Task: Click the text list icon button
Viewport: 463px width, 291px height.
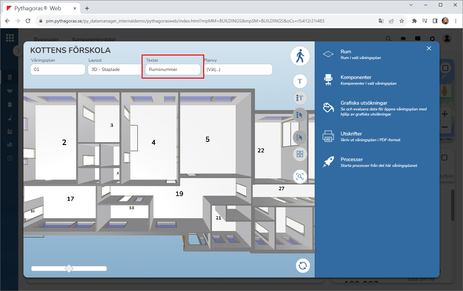Action: [x=300, y=98]
